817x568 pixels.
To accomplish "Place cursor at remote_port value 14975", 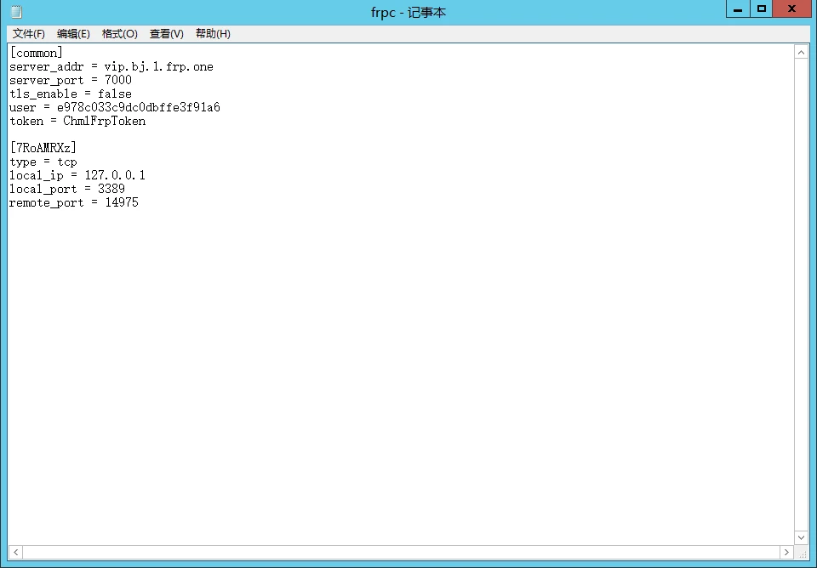I will point(122,202).
